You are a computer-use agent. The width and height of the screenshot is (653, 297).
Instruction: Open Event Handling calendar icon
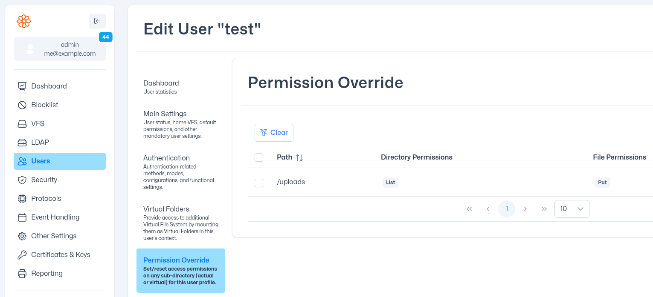(22, 217)
